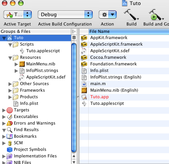The image size is (169, 164).
Task: Open the Debug build configuration dropdown
Action: tap(65, 14)
